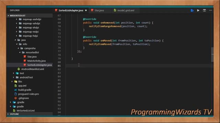This screenshot has width=220, height=123.
Task: Select SortedListAdapter.java in explorer tree
Action: click(40, 65)
